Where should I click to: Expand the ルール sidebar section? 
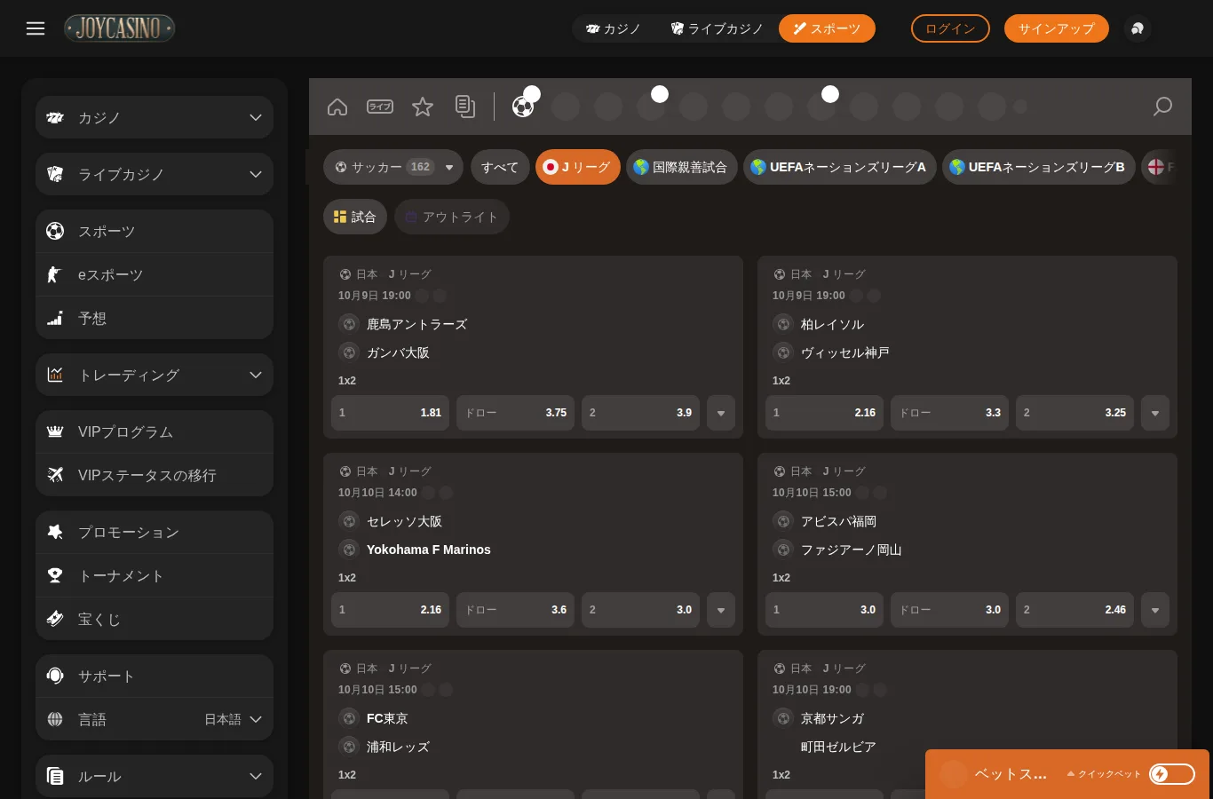155,777
